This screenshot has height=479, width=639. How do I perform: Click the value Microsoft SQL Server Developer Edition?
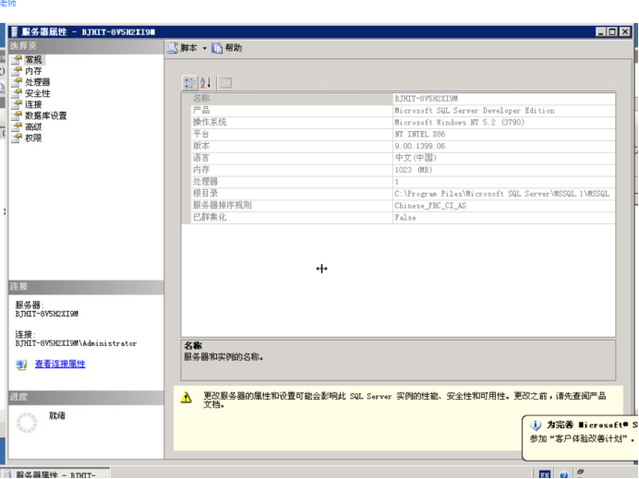475,111
